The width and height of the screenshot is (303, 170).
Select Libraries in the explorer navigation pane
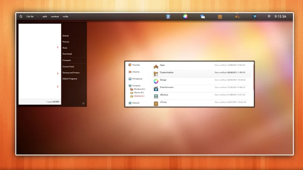tap(136, 72)
